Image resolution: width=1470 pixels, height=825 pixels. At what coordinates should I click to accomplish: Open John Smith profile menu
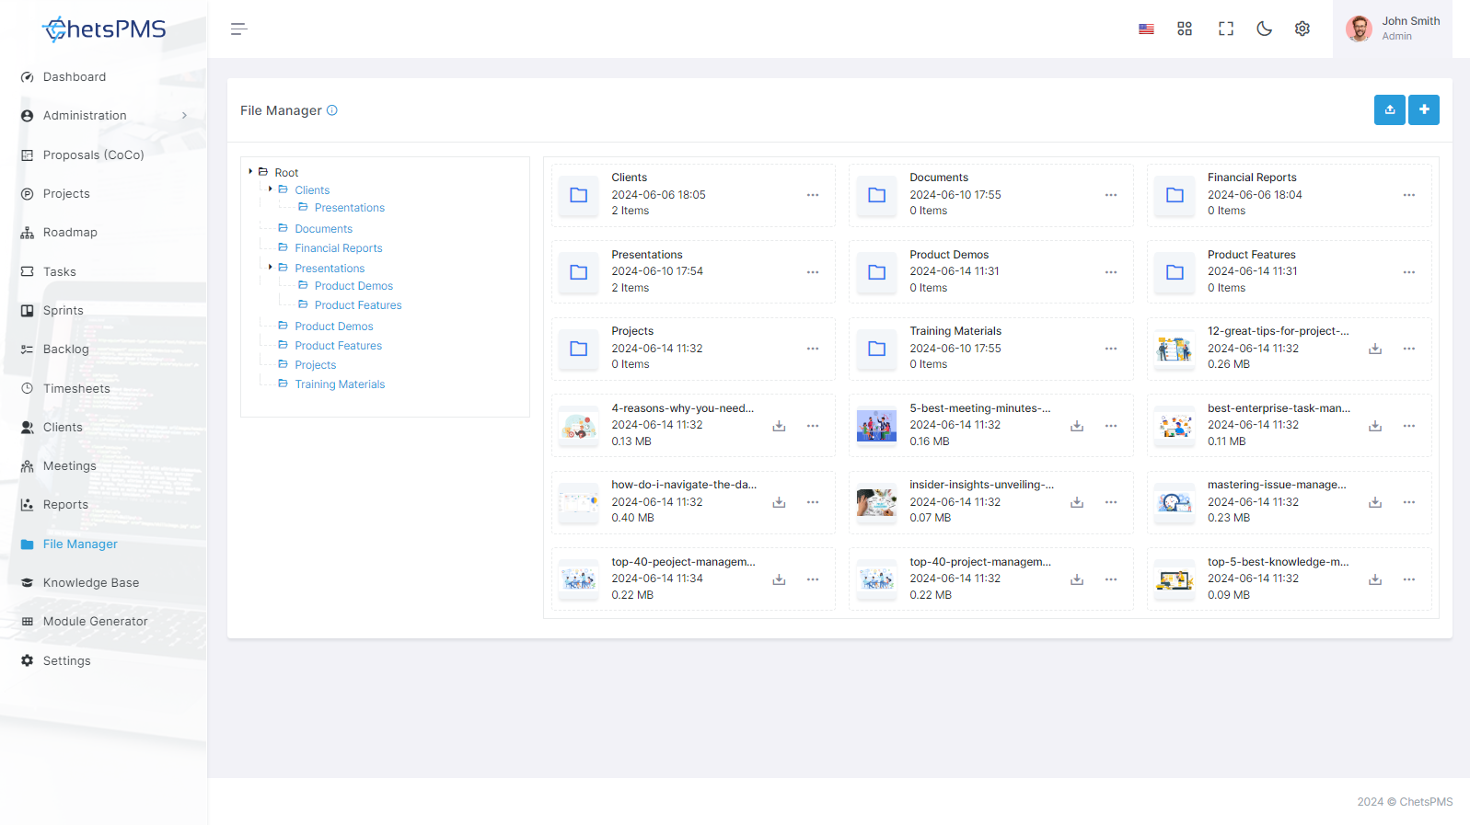click(x=1393, y=29)
